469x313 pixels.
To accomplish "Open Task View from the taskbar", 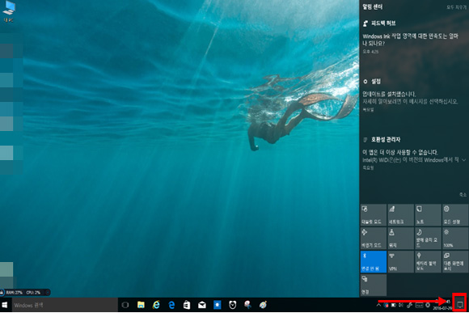I will click(x=125, y=305).
